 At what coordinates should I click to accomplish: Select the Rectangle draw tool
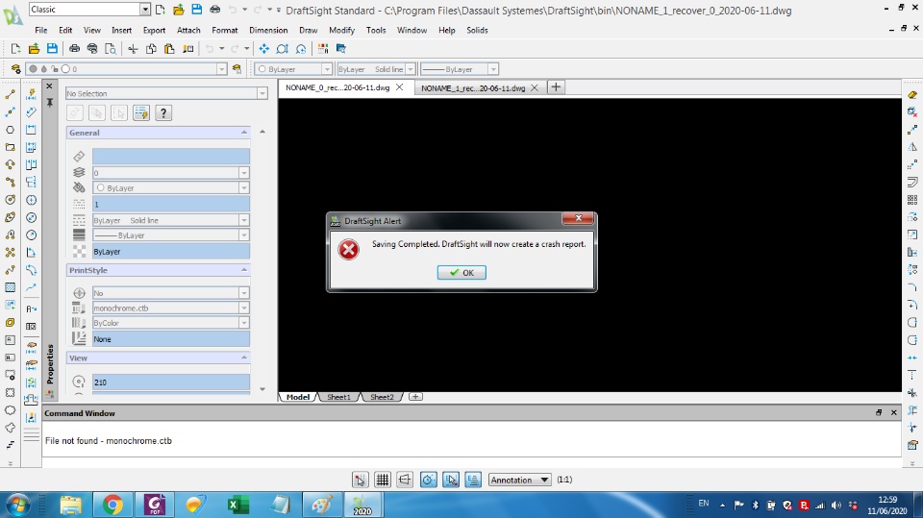point(10,147)
